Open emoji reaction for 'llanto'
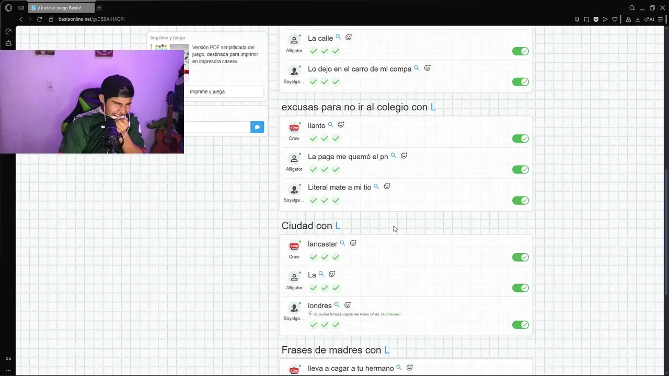 pos(341,125)
